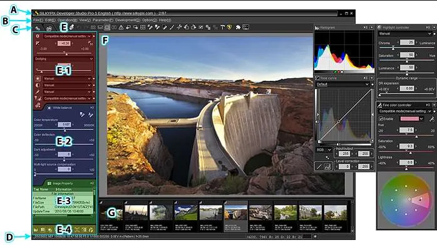Open the RGB channel dropdown
This screenshot has height=245, width=437.
pyautogui.click(x=324, y=150)
